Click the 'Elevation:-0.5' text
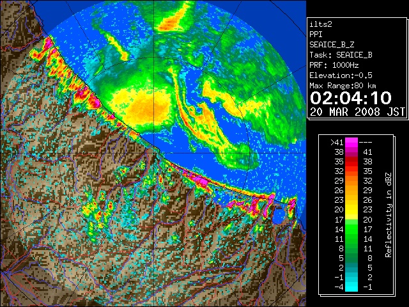409x307 pixels. click(341, 75)
